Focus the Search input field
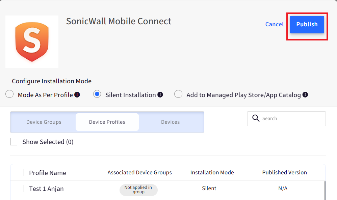Image resolution: width=337 pixels, height=200 pixels. click(286, 119)
